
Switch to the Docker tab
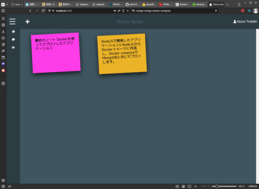[183, 5]
